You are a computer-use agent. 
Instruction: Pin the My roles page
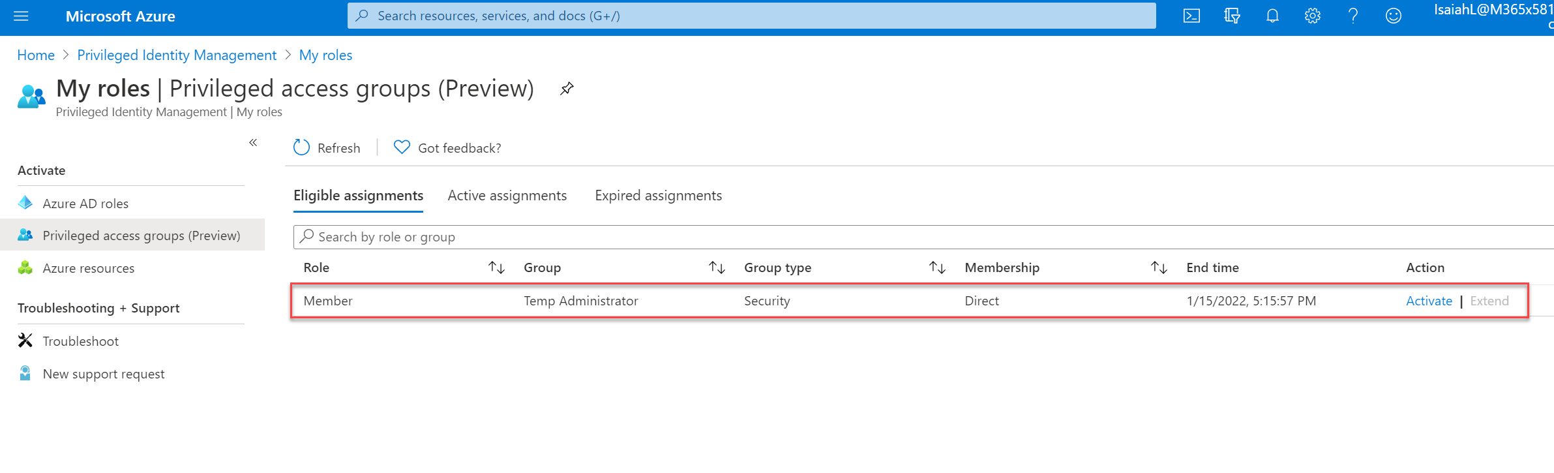tap(567, 88)
